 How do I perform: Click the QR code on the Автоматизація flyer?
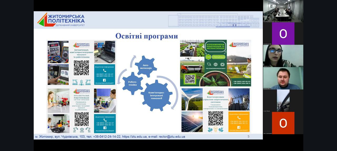tap(81, 68)
